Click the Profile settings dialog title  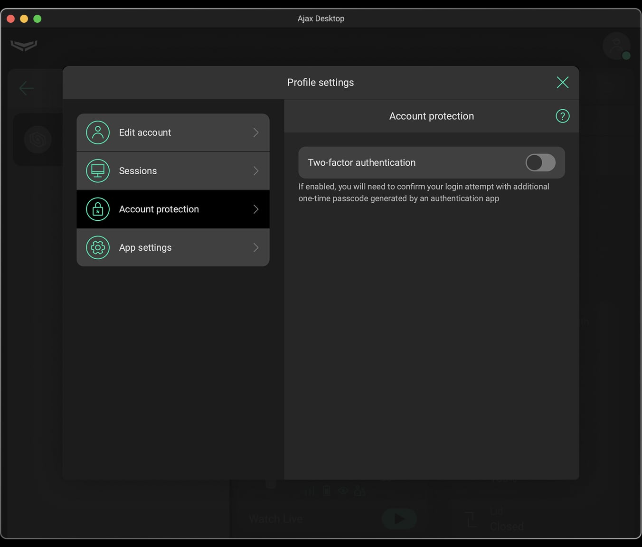(x=320, y=82)
